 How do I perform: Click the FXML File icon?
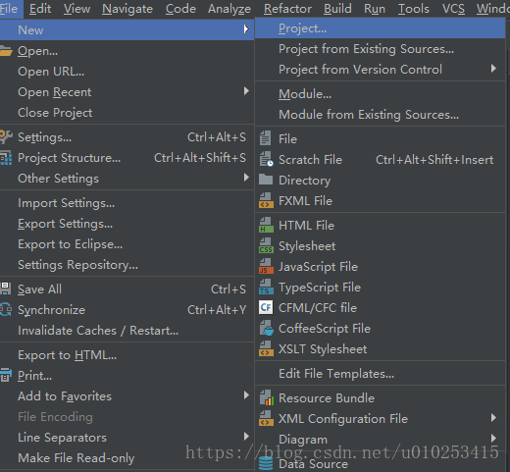coord(266,200)
